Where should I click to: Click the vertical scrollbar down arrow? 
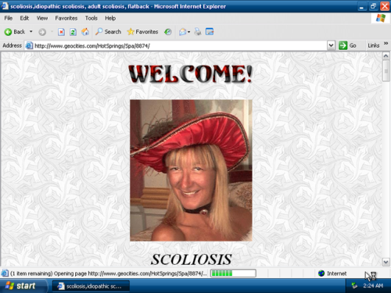[386, 262]
